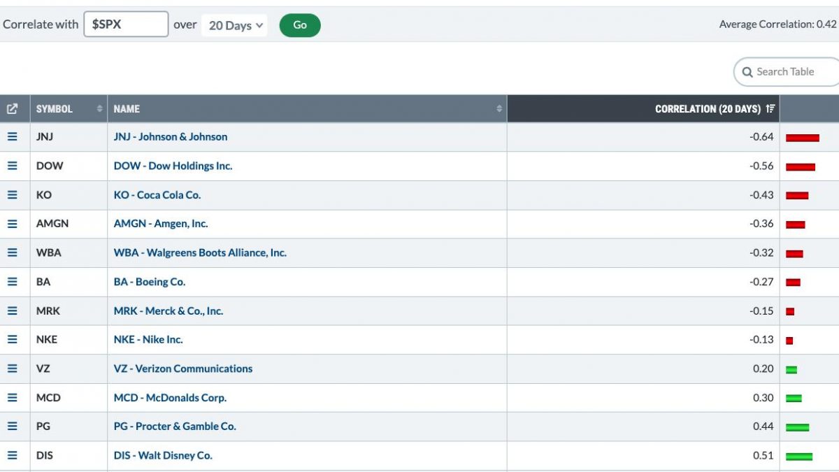
Task: Click the magnifier icon in Search Table
Action: click(747, 72)
